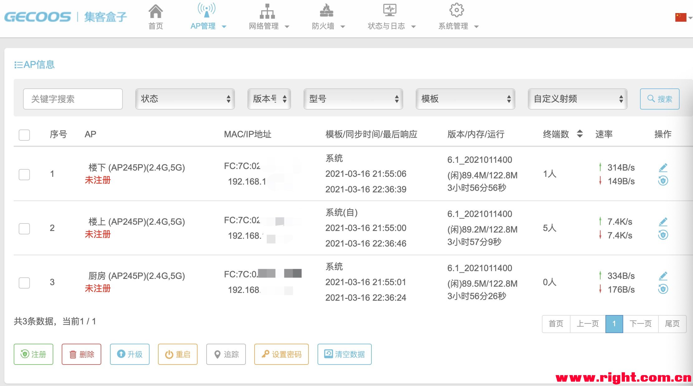Click the status monitor icon

390,10
